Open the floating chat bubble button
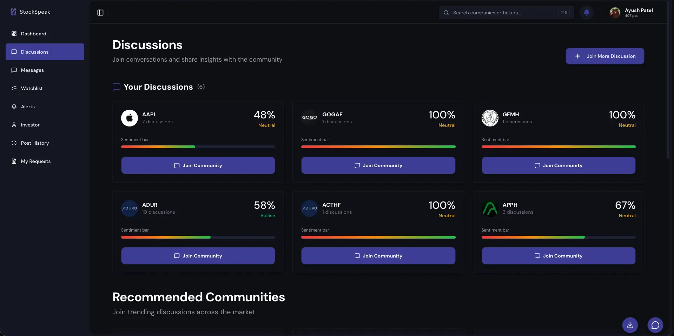 coord(655,325)
